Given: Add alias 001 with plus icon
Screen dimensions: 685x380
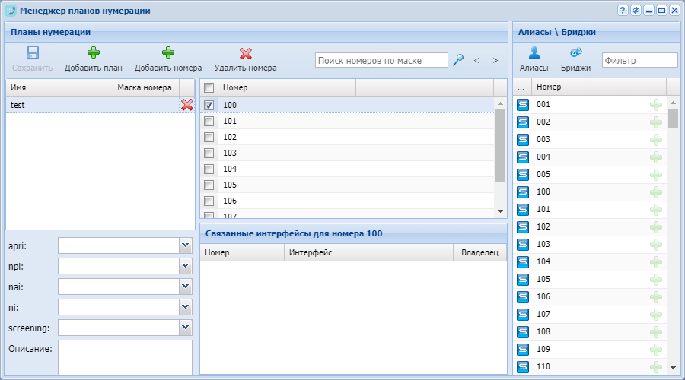Looking at the screenshot, I should 656,105.
